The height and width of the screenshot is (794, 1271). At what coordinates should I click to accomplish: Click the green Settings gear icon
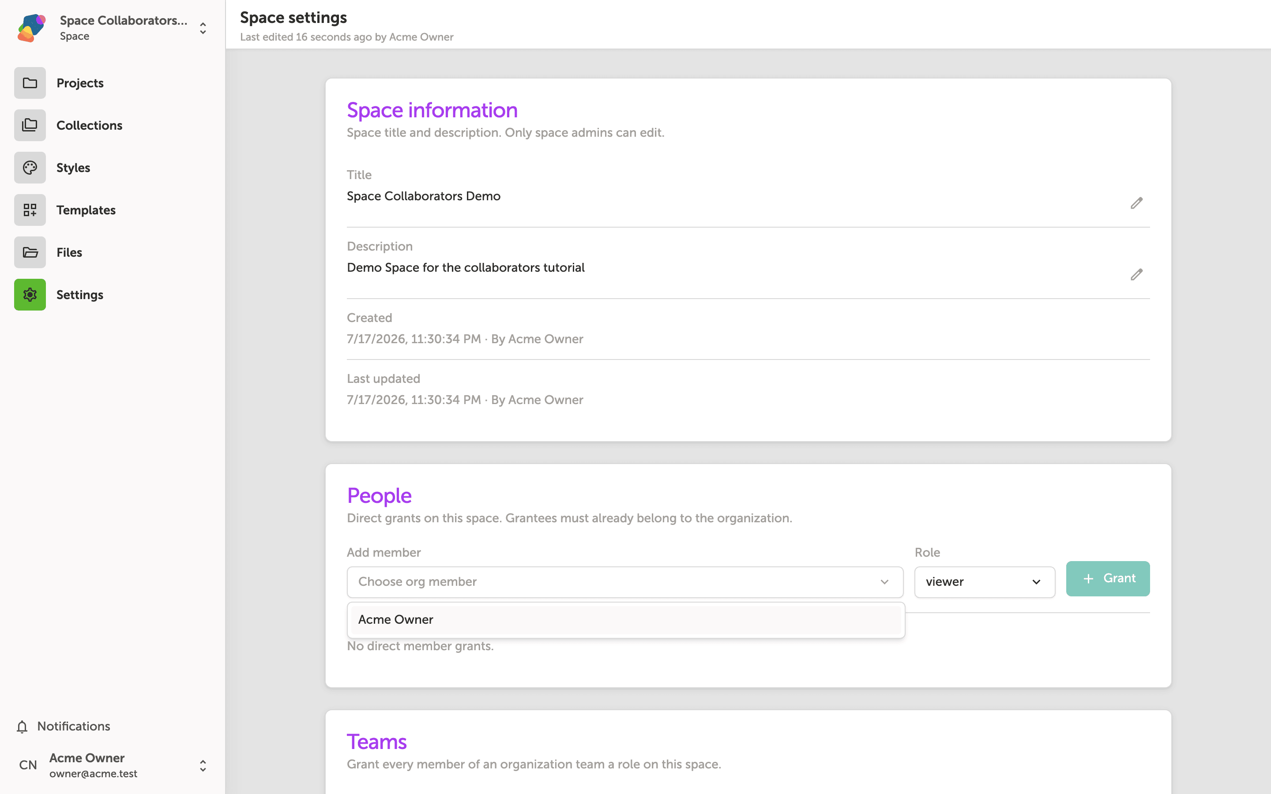click(30, 295)
